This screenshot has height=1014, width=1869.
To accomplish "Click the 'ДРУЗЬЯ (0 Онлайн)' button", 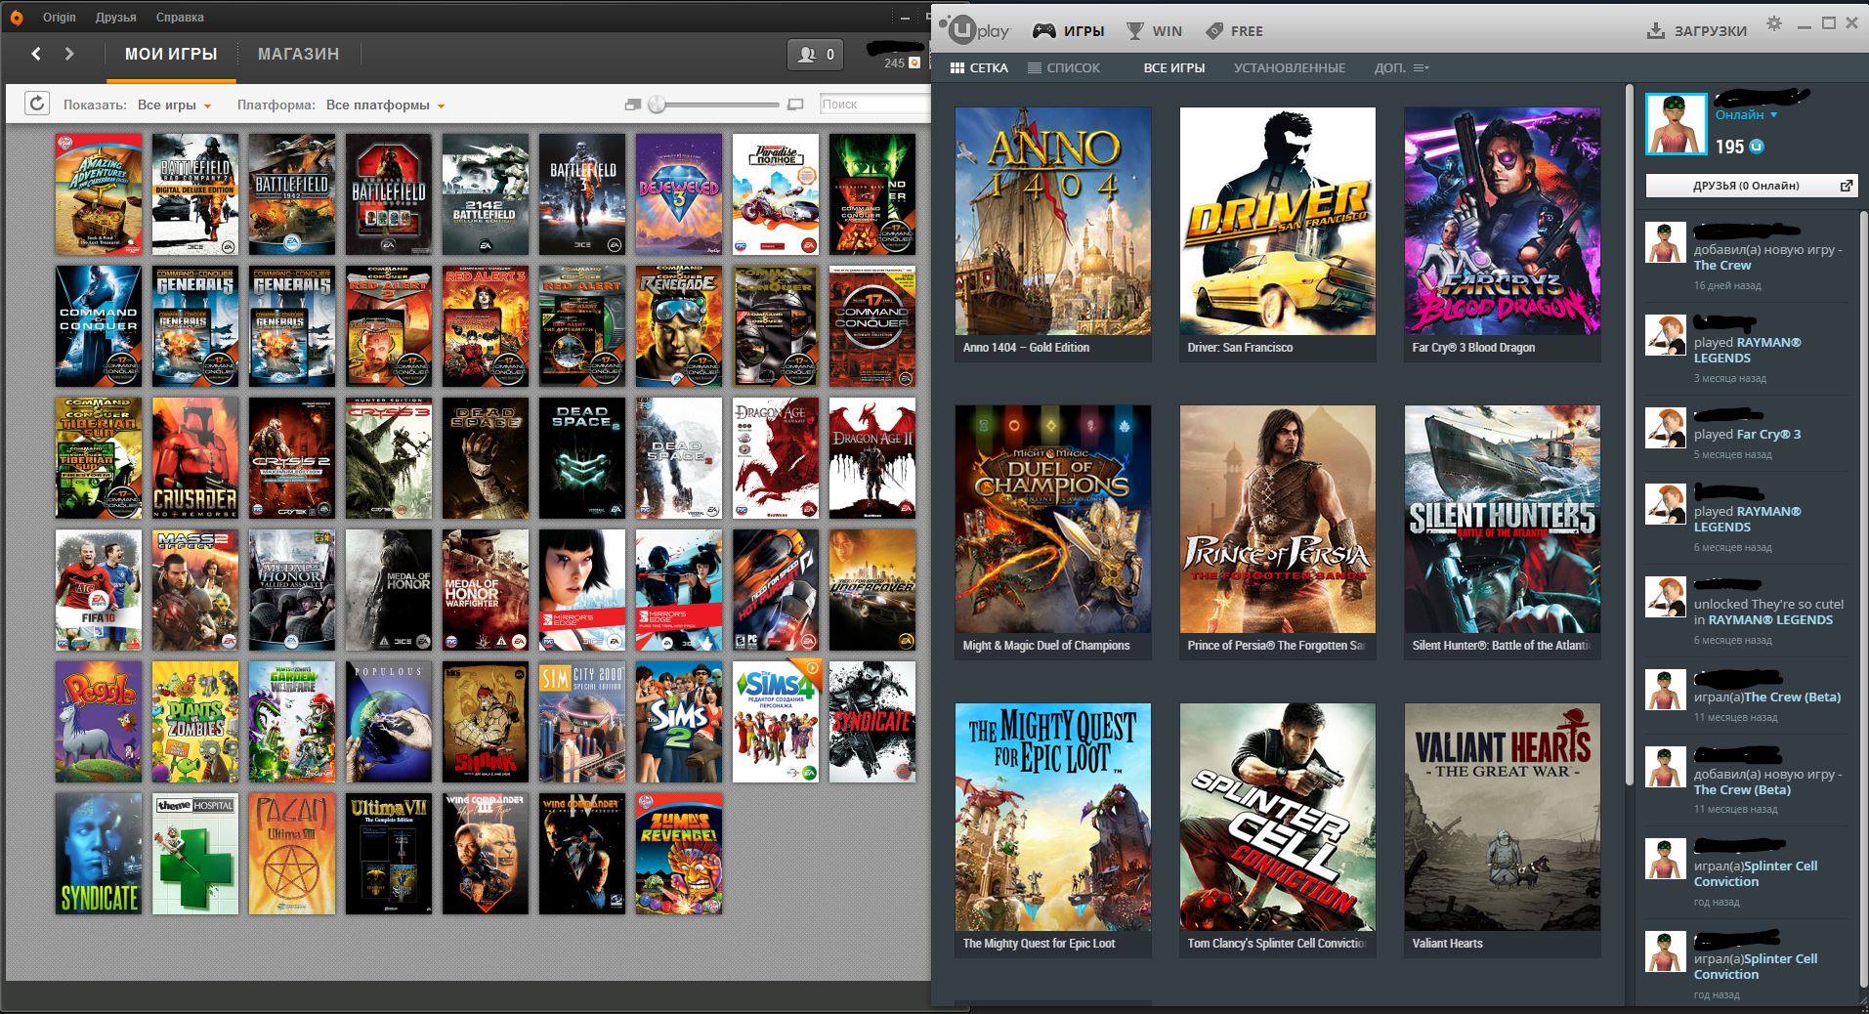I will [1751, 186].
